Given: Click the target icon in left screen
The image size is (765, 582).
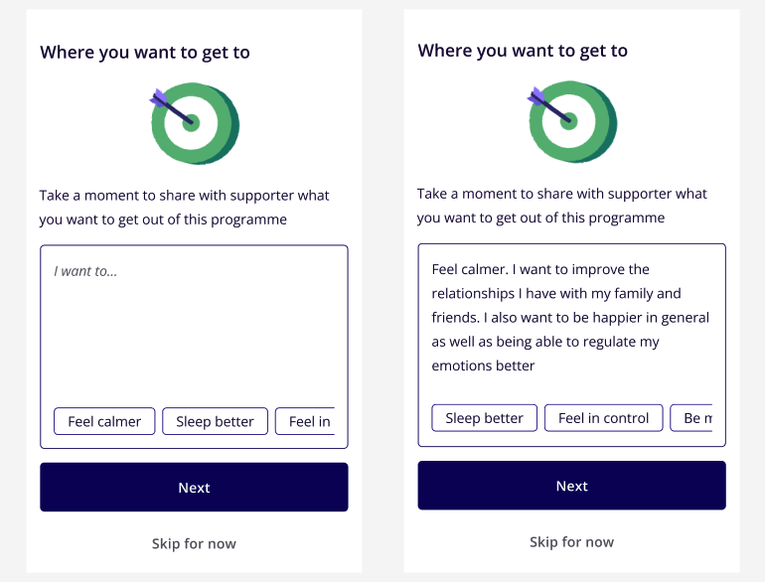Looking at the screenshot, I should pos(195,123).
